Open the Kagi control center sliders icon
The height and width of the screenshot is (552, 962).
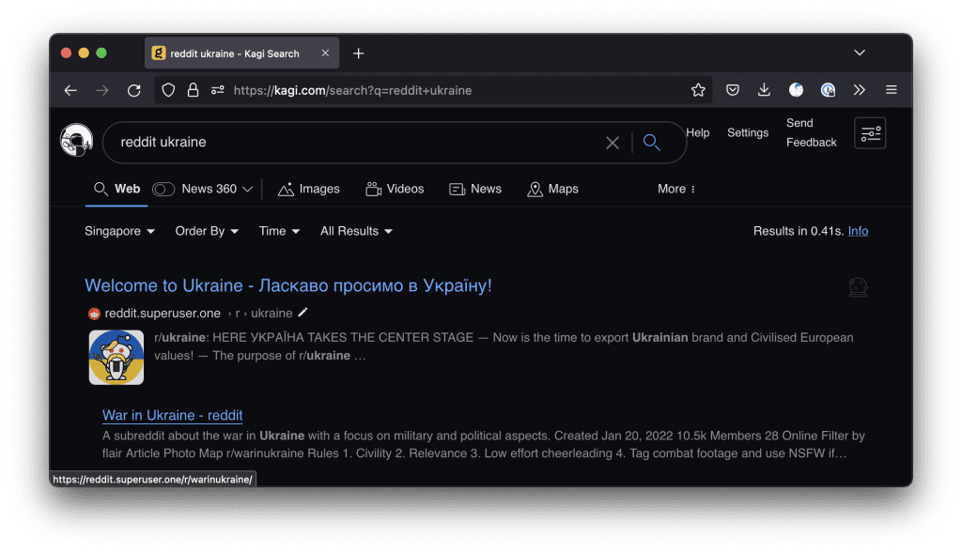coord(870,133)
